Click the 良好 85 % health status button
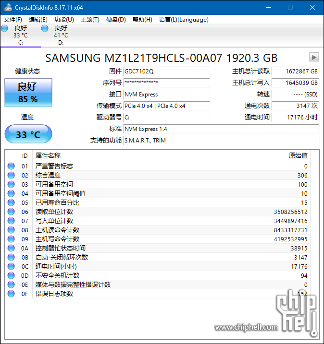This screenshot has width=324, height=344. (28, 93)
